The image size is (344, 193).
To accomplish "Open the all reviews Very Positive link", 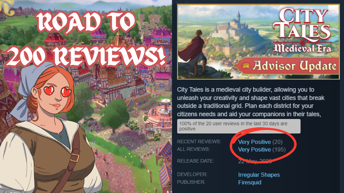I will [254, 149].
